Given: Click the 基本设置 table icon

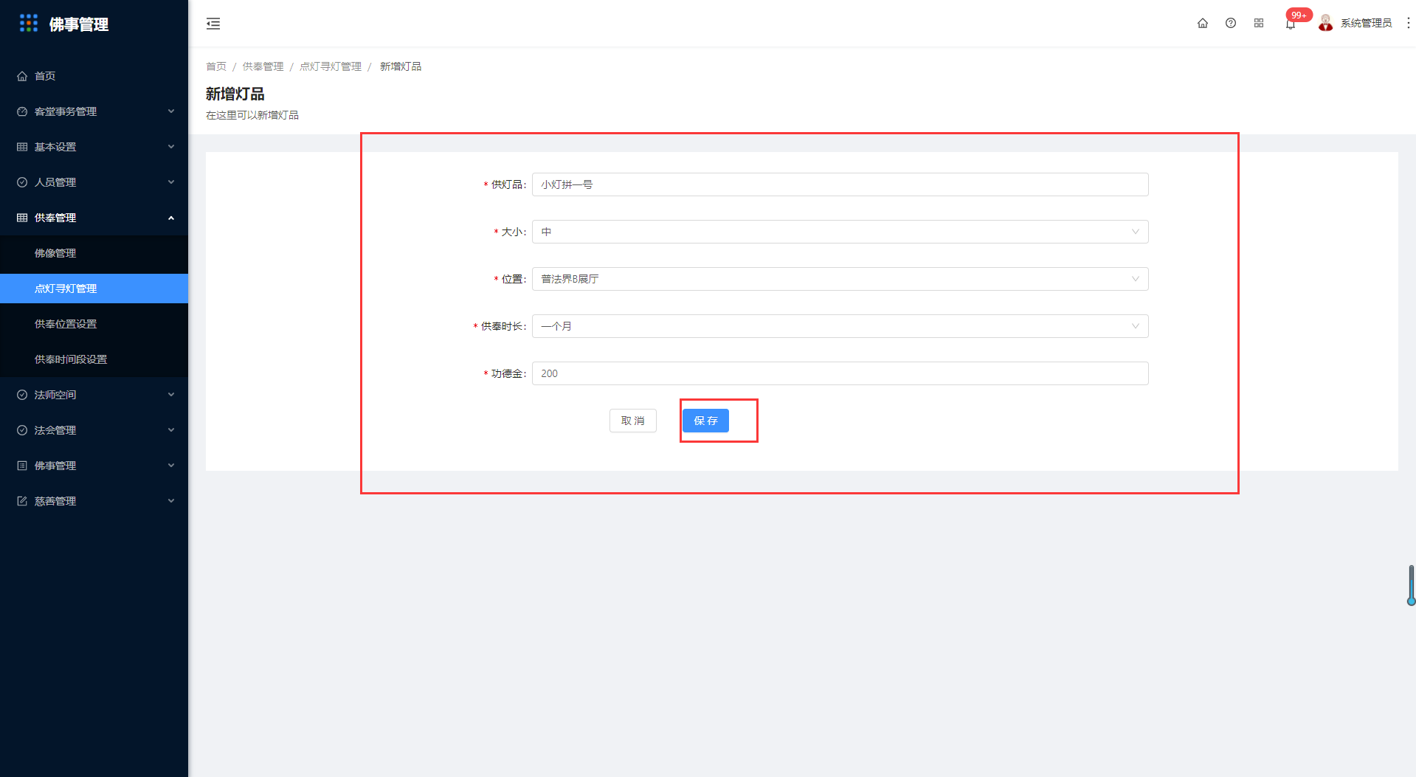Looking at the screenshot, I should point(22,147).
